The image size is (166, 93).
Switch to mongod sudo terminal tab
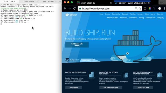29,2
